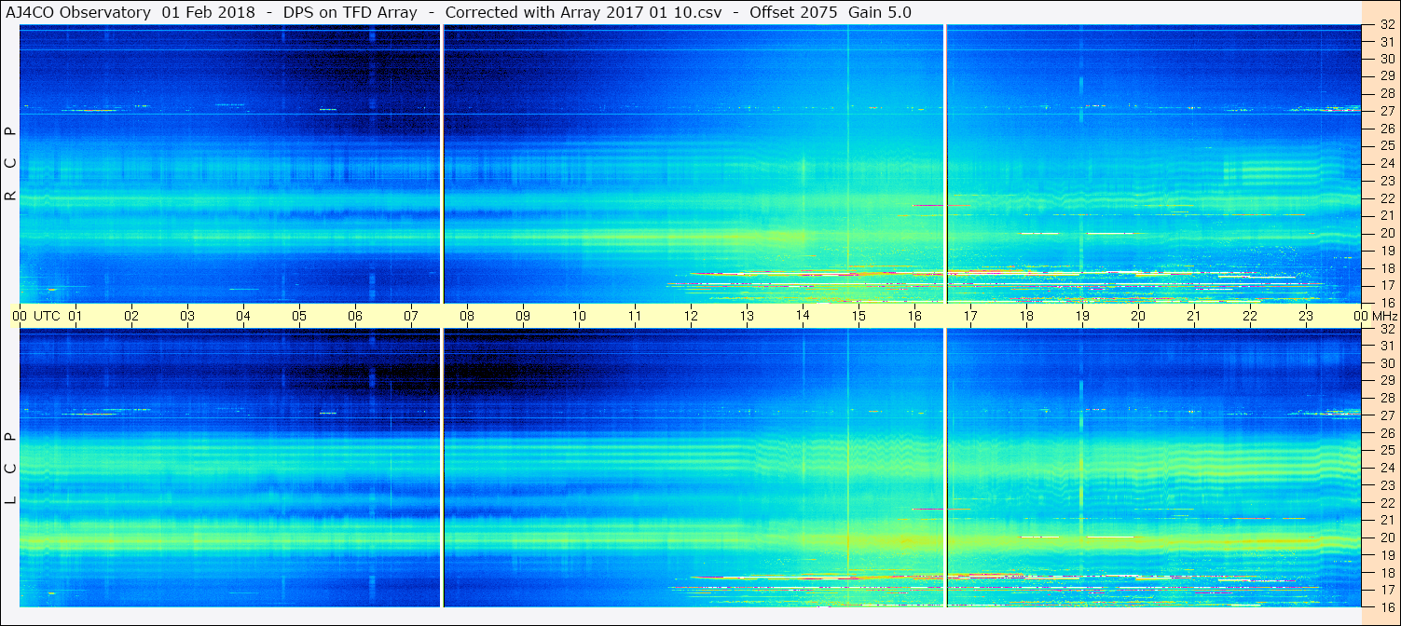Pick hour 07 on the UTC axis

411,316
